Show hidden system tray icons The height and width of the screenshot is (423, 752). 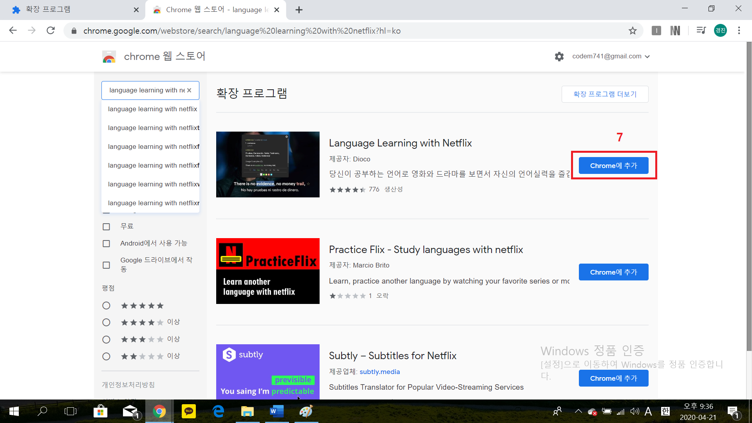coord(578,411)
